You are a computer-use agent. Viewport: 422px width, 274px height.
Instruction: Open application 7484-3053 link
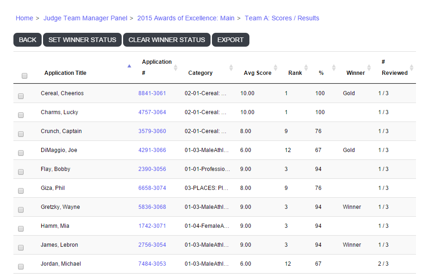click(152, 263)
